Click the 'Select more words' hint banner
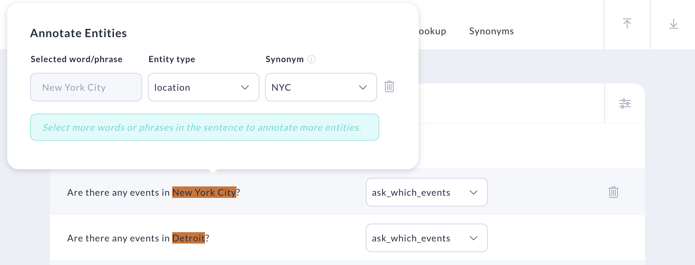695x265 pixels. click(x=205, y=127)
